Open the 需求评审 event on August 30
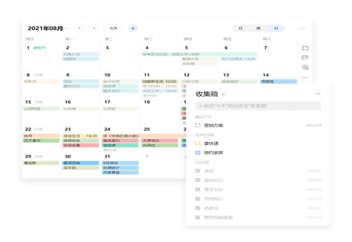352x242 pixels. click(80, 163)
